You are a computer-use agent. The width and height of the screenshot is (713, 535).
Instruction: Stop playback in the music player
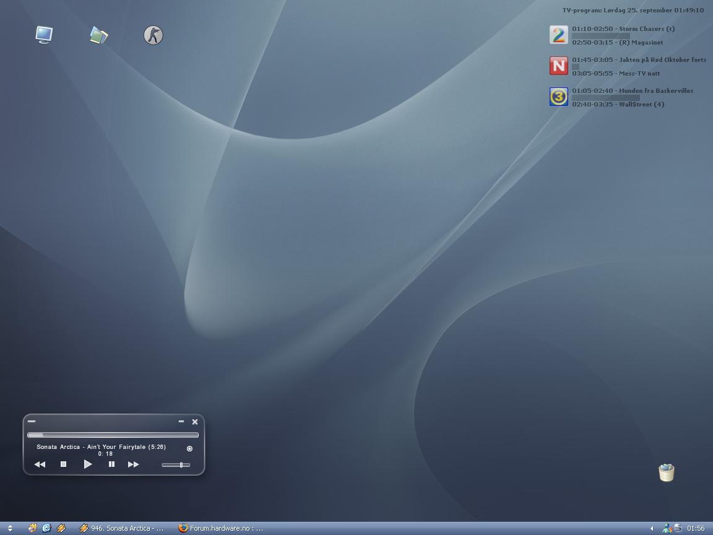pos(64,464)
